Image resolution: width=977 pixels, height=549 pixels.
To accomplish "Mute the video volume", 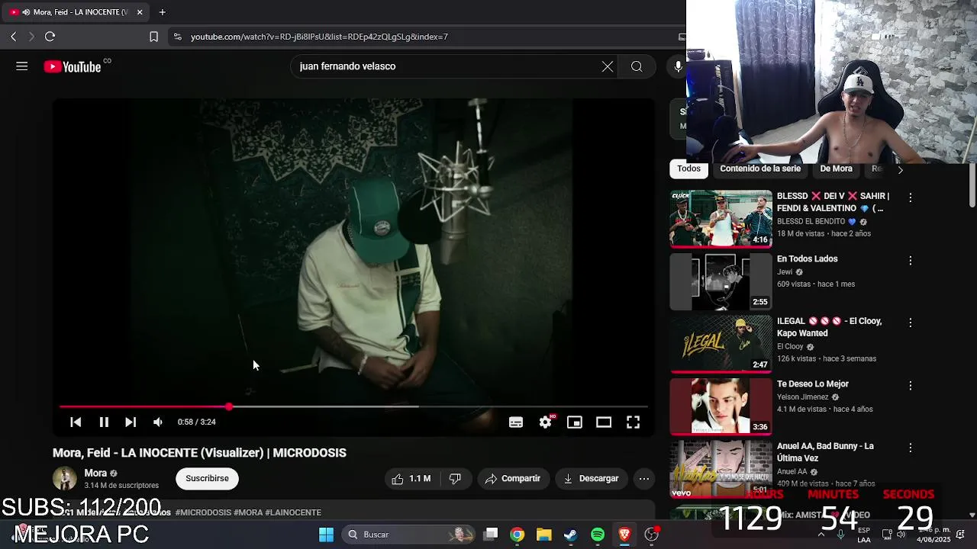I will [x=158, y=422].
